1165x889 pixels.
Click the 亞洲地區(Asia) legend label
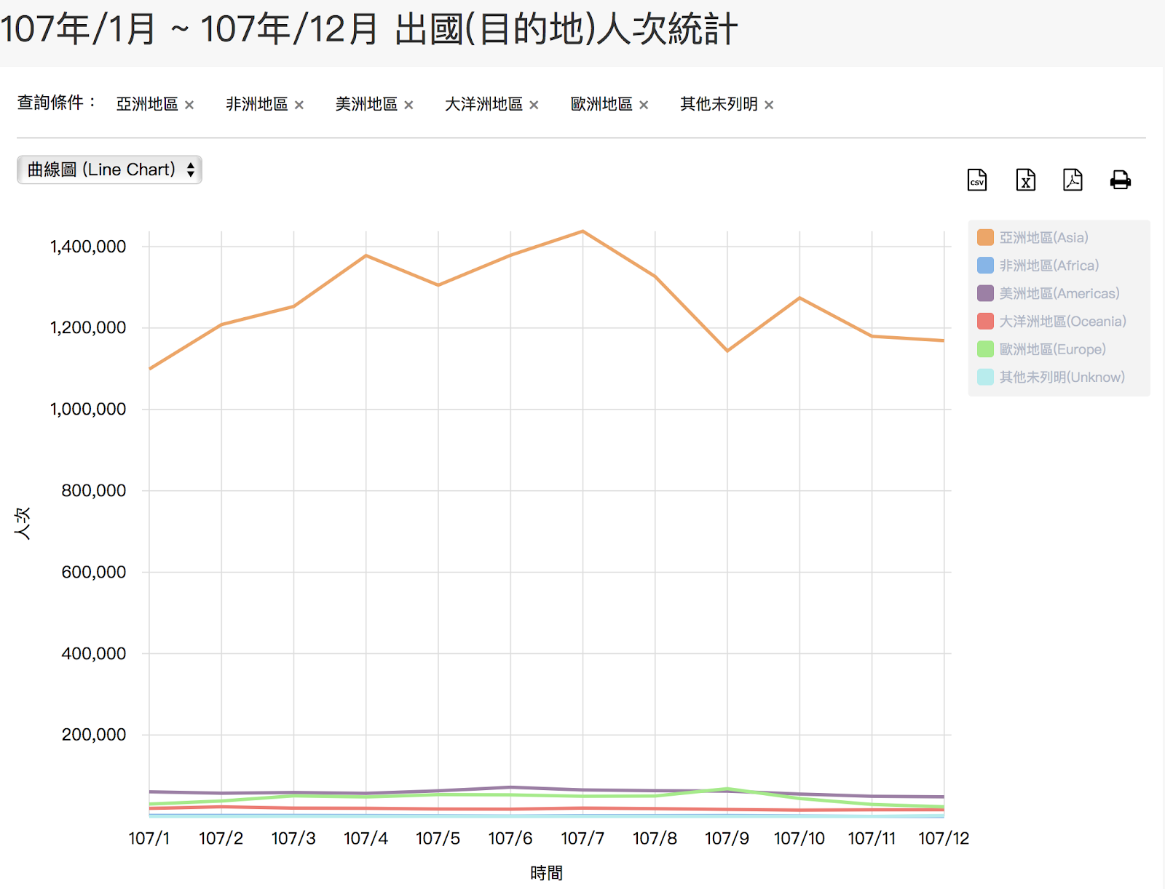click(x=1043, y=237)
